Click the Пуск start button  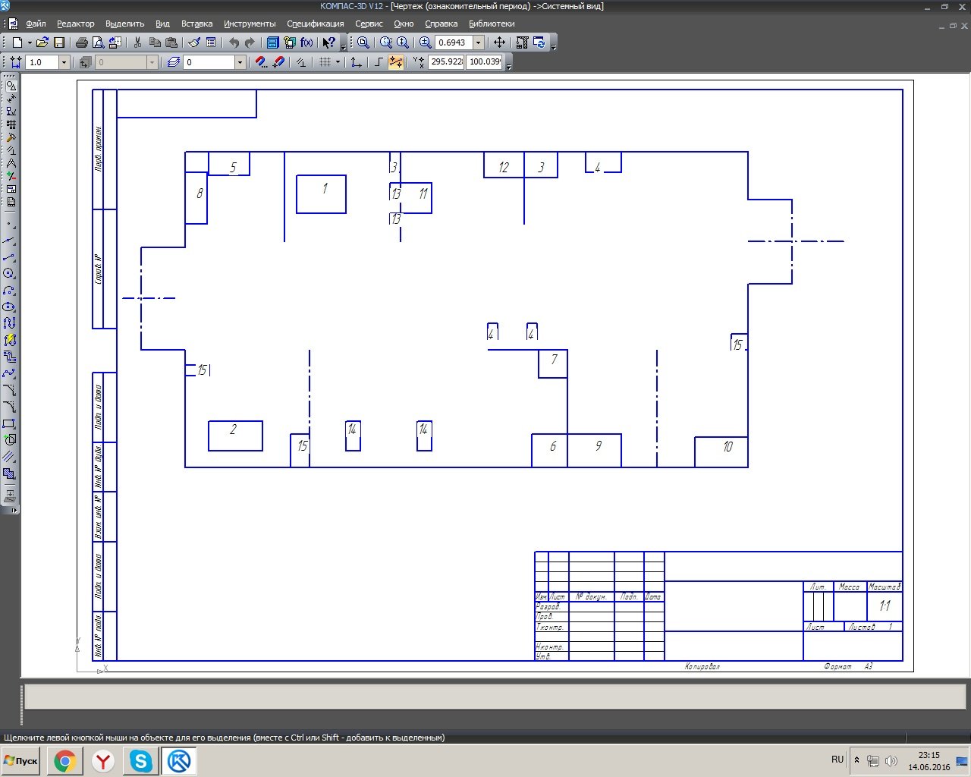click(21, 760)
